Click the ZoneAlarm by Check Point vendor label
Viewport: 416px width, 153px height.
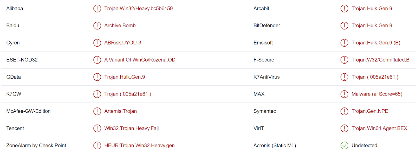[x=36, y=145]
